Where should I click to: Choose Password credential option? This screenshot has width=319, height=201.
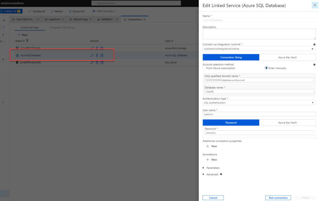[231, 123]
